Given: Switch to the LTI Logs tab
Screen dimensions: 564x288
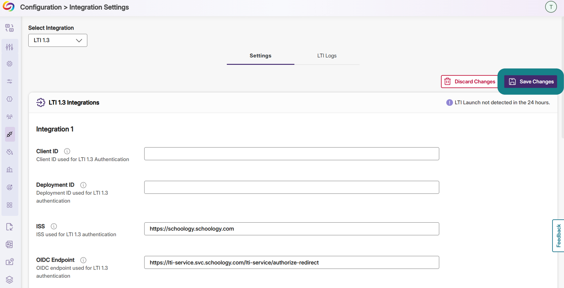Looking at the screenshot, I should pos(327,56).
